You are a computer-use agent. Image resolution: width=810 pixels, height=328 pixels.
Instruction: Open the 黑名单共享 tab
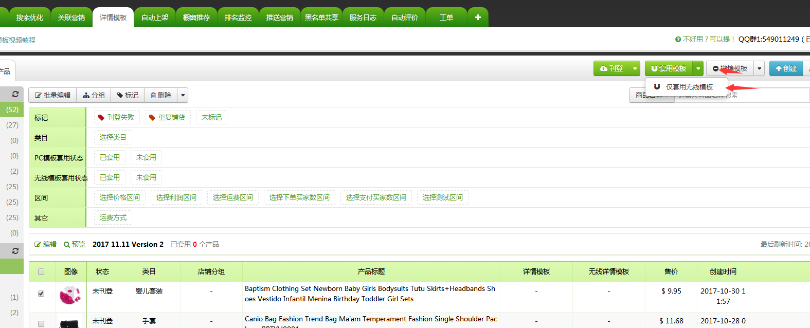(x=321, y=17)
